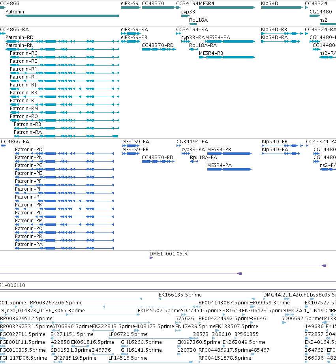This screenshot has height=364, width=336.
Task: Click the LP06720.5prime EST label
Action: pyautogui.click(x=128, y=334)
